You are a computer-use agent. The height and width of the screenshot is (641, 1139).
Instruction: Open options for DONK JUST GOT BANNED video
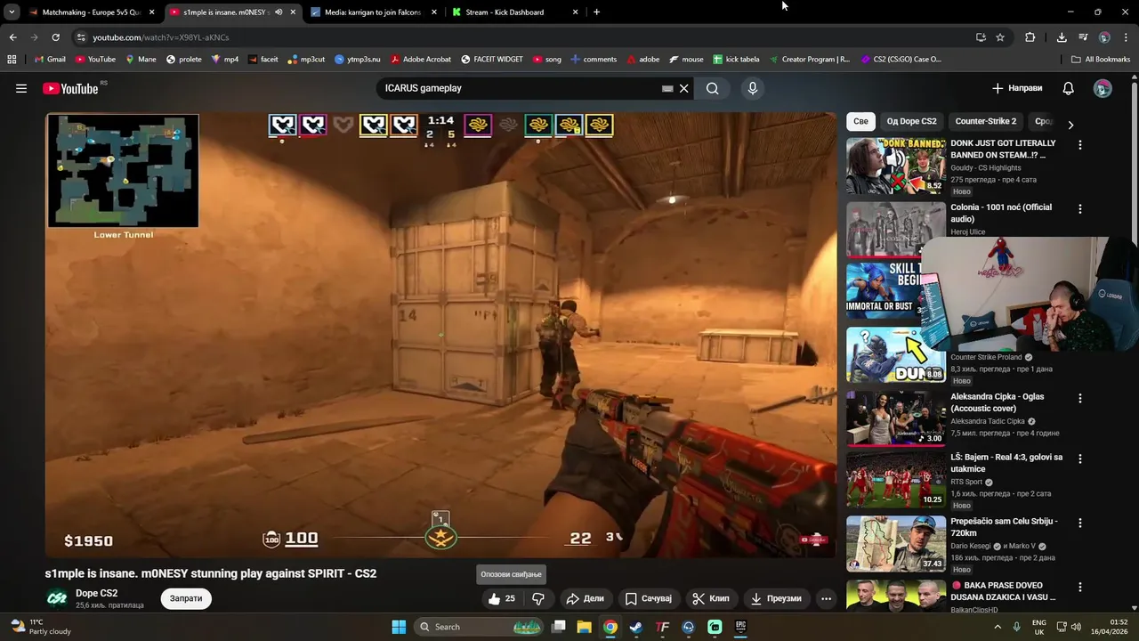(1080, 145)
